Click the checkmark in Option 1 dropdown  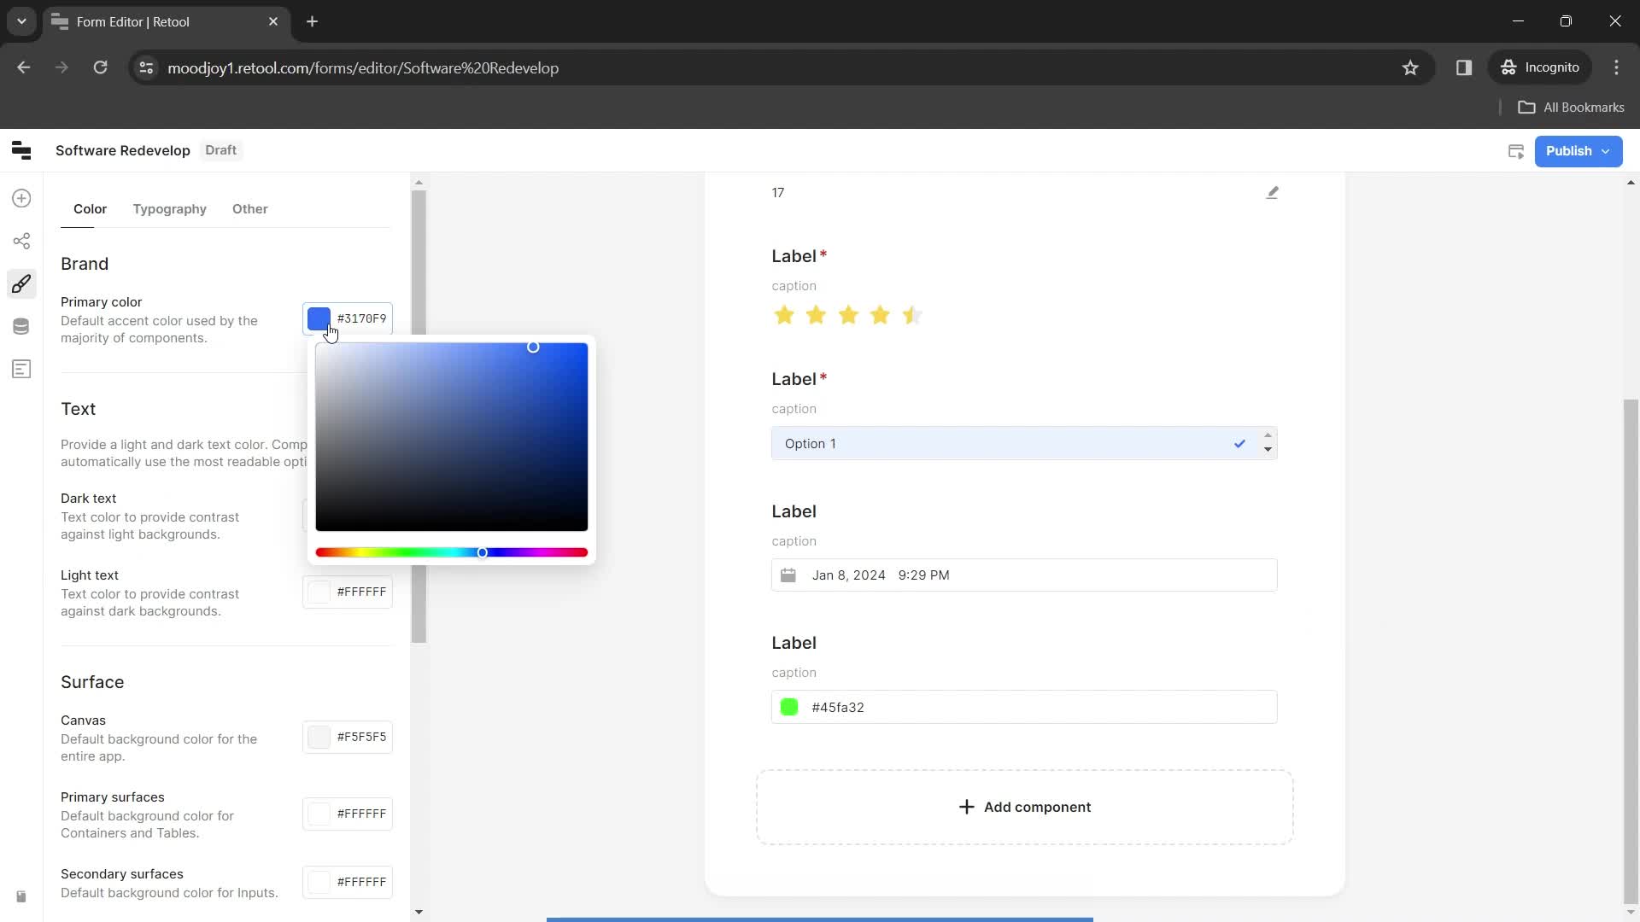(1238, 444)
